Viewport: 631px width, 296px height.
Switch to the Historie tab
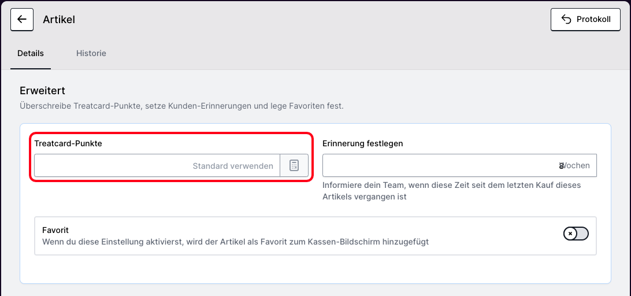click(91, 53)
